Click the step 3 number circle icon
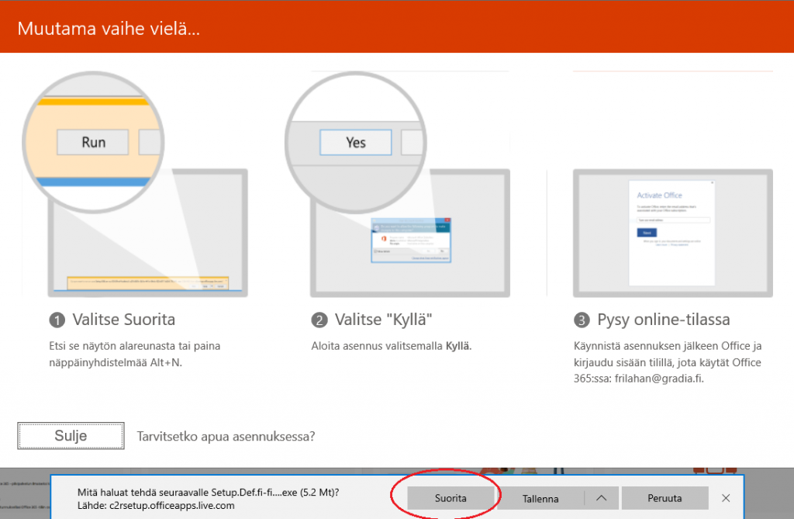 582,320
